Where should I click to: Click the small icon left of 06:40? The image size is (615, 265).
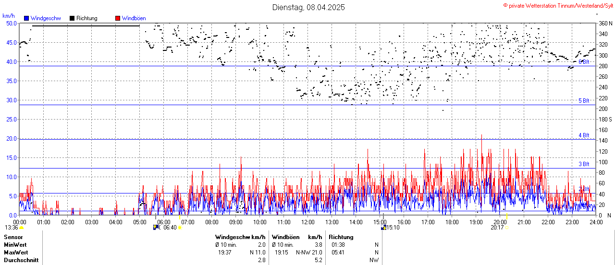[155, 227]
